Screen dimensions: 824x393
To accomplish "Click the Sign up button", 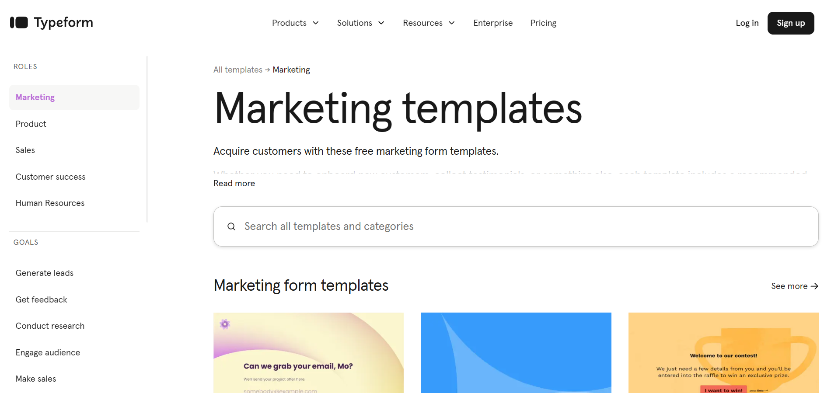I will click(791, 23).
